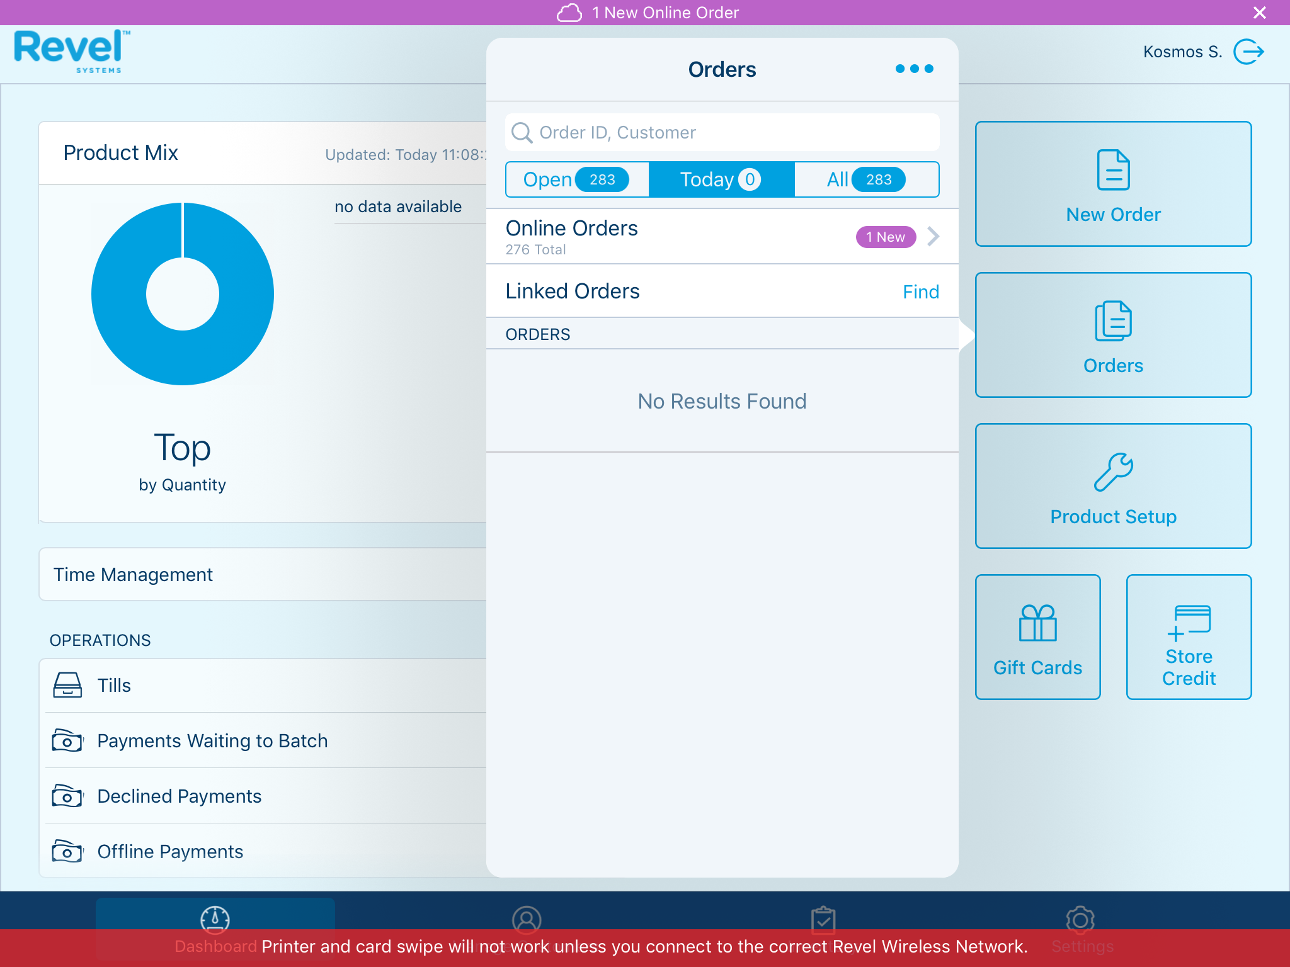This screenshot has width=1290, height=967.
Task: Click the gift box icon
Action: 1037,623
